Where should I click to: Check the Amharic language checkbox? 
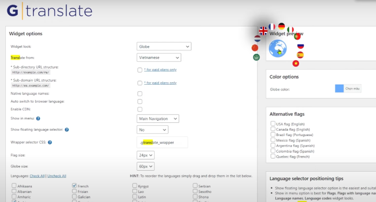tap(14, 197)
